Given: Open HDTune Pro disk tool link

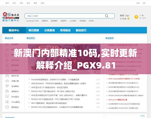Looking at the screenshot, I should coord(118,100).
